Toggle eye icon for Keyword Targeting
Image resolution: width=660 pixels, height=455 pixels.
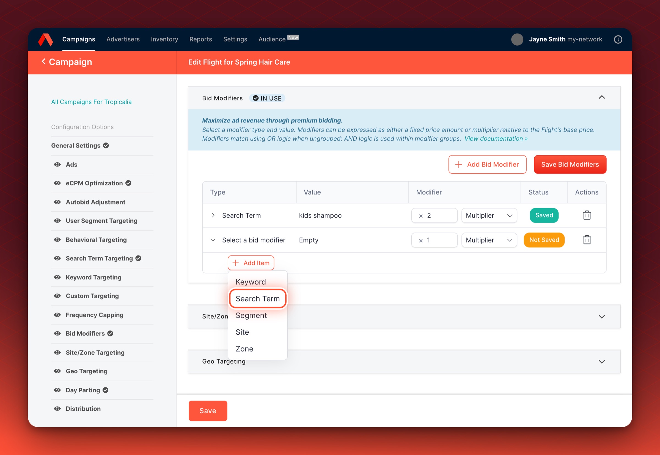(57, 277)
